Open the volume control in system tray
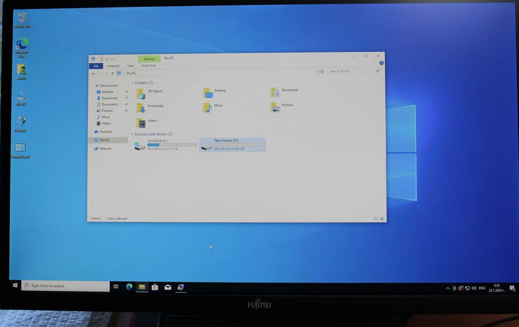 point(474,288)
